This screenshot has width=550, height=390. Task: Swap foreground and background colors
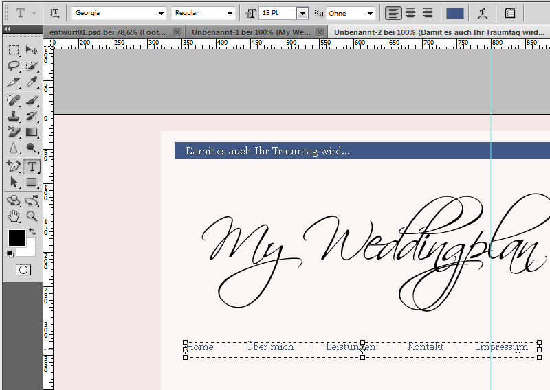(32, 233)
